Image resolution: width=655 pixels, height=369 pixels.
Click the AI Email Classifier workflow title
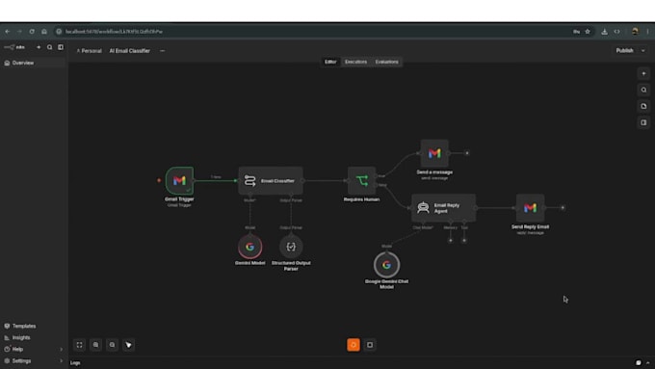point(129,50)
